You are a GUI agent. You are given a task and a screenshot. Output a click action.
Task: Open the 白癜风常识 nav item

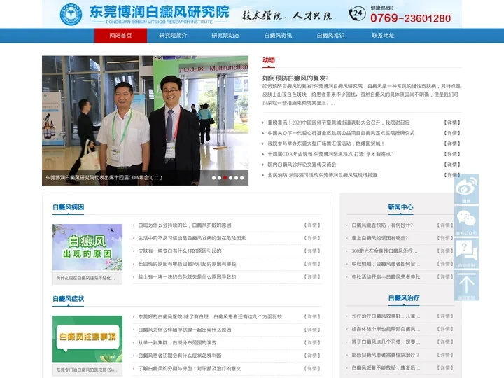pyautogui.click(x=330, y=36)
